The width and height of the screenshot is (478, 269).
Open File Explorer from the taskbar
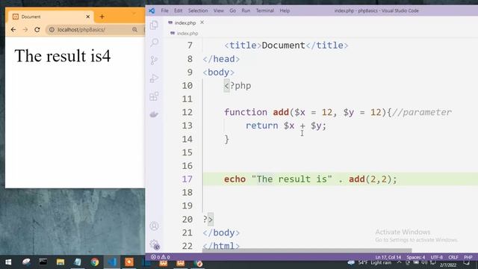tap(60, 262)
